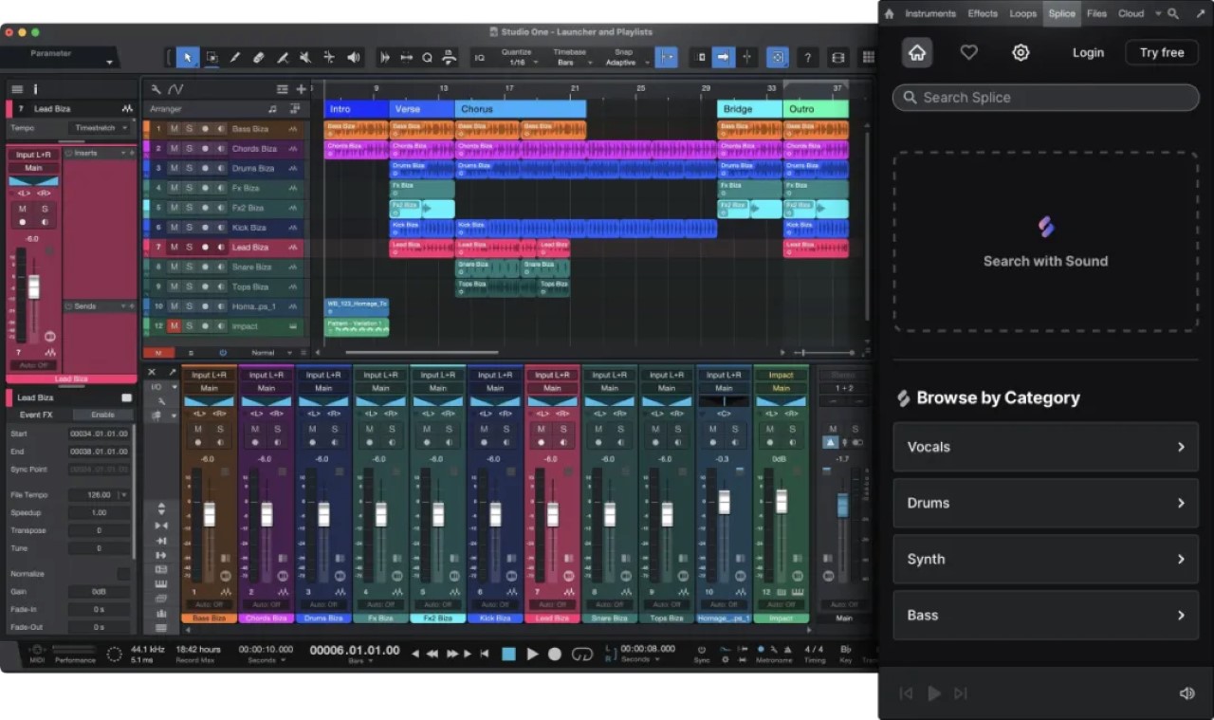Show the automation curve icon
1214x720 pixels.
[175, 89]
